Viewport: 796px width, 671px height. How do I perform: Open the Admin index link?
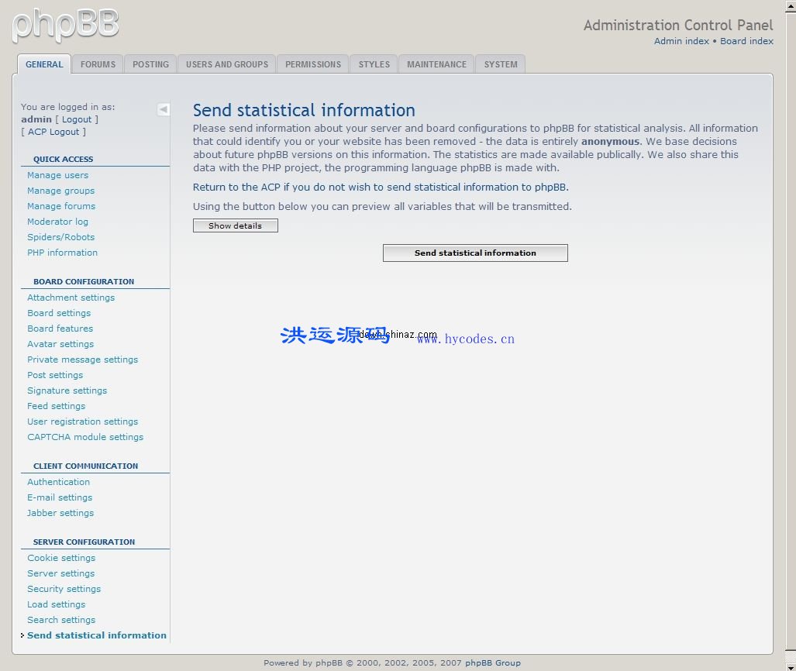tap(681, 41)
